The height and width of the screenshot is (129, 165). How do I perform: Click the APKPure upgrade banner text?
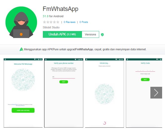[85, 49]
